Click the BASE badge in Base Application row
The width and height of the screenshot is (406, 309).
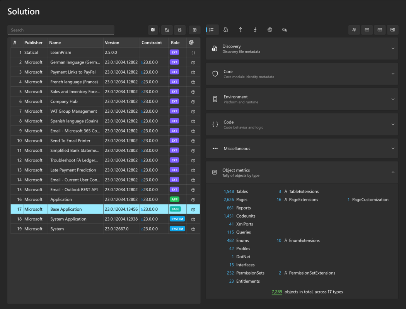tap(175, 209)
